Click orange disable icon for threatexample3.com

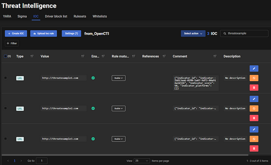[x=254, y=139]
